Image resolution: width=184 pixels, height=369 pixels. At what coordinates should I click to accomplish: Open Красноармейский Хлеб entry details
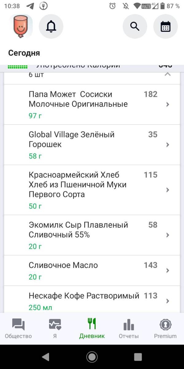(92, 190)
